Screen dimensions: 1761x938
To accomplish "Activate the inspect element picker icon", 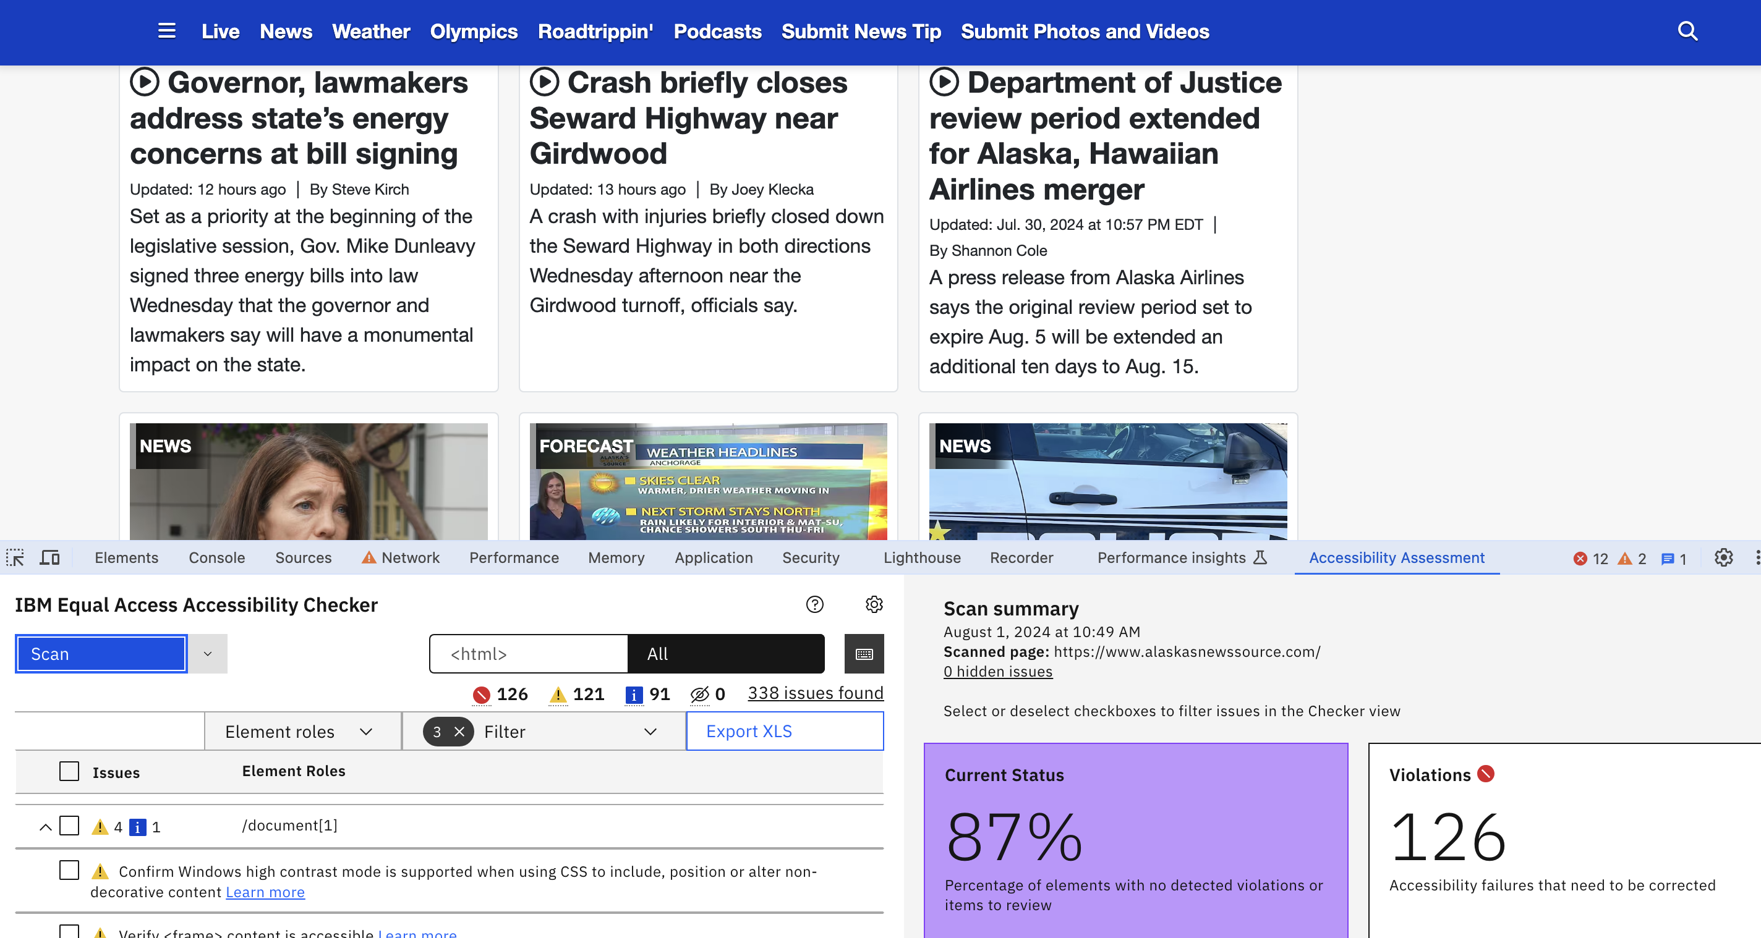I will click(15, 557).
